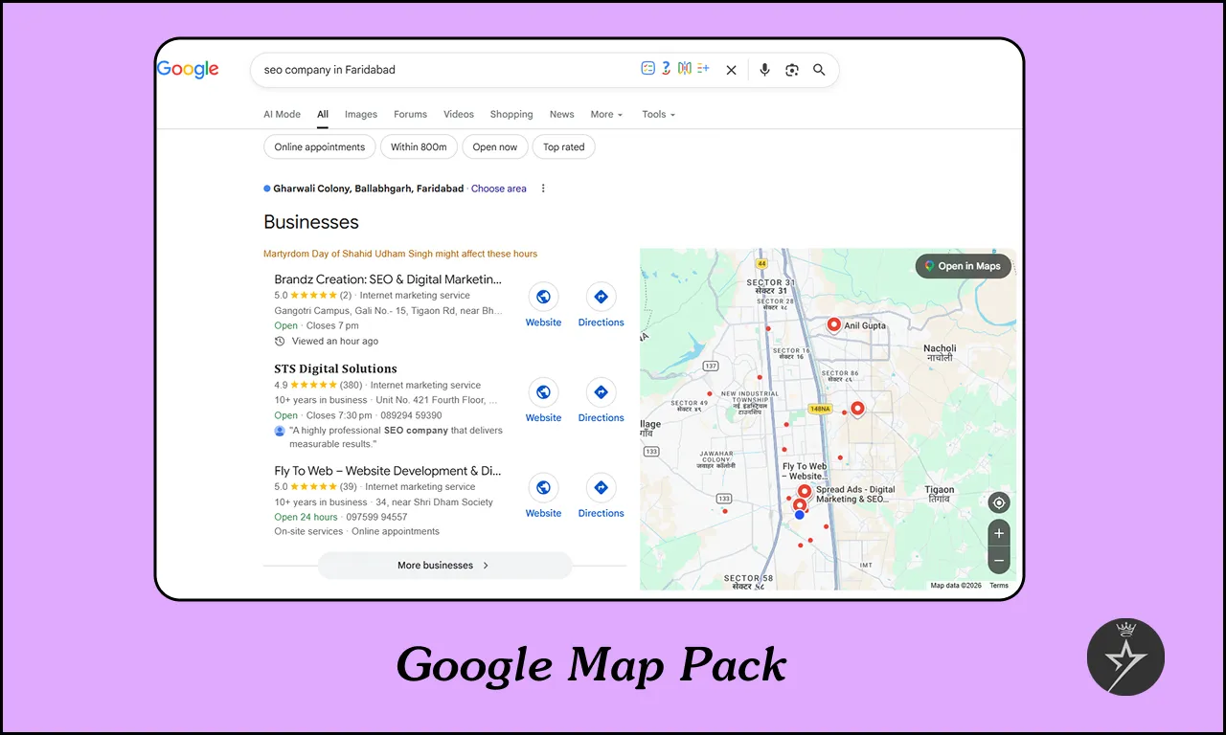Switch to the Videos tab
The height and width of the screenshot is (735, 1226).
click(x=459, y=114)
